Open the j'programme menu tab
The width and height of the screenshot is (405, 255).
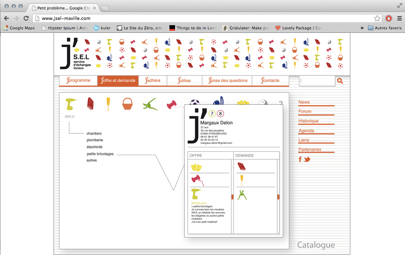(78, 81)
